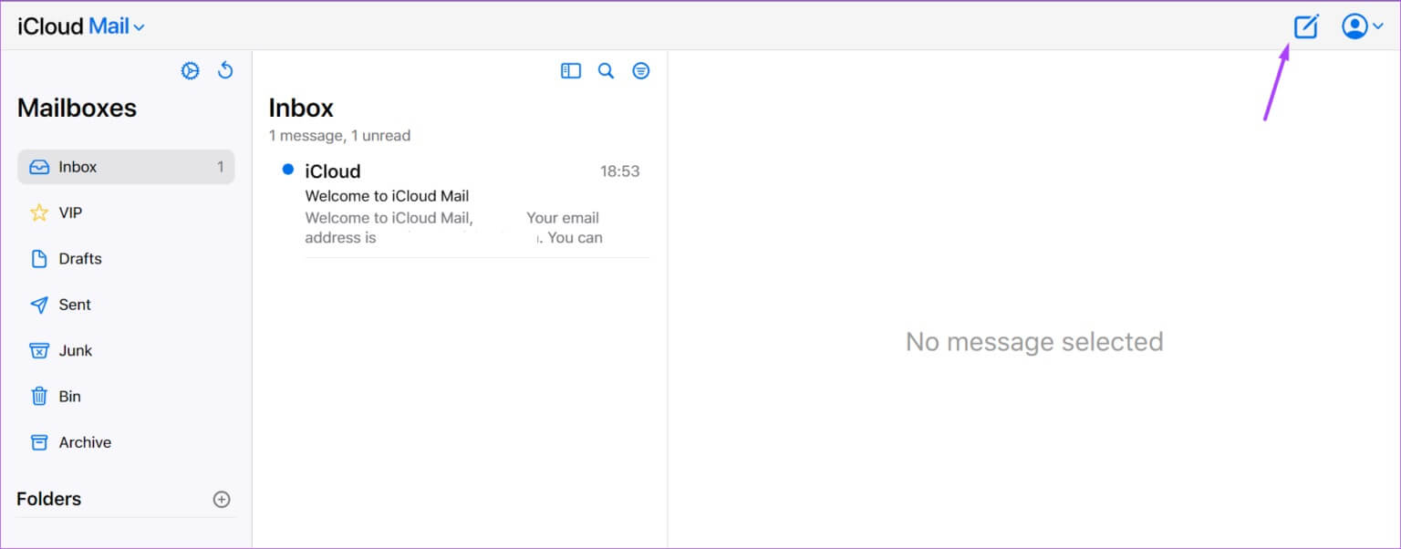Open the message filter icon

click(x=641, y=70)
